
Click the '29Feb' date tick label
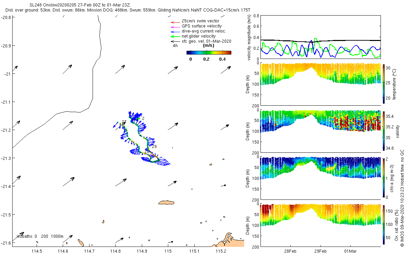(x=321, y=251)
